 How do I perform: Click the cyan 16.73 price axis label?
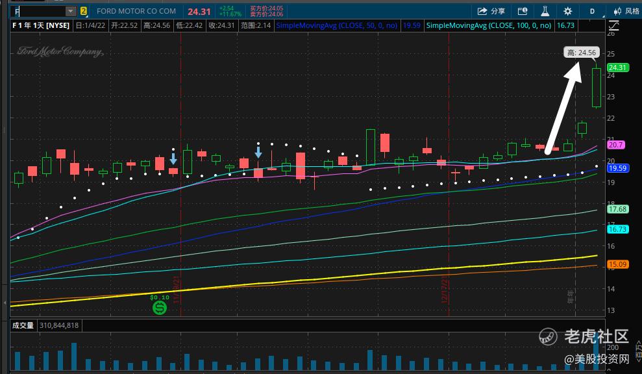617,229
